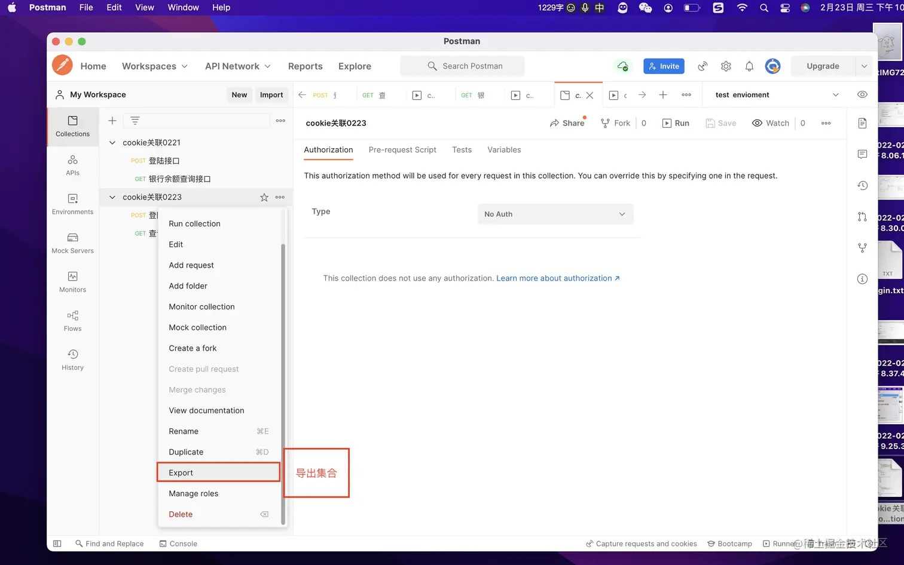
Task: Open more actions for cookie关联0223
Action: coord(280,197)
